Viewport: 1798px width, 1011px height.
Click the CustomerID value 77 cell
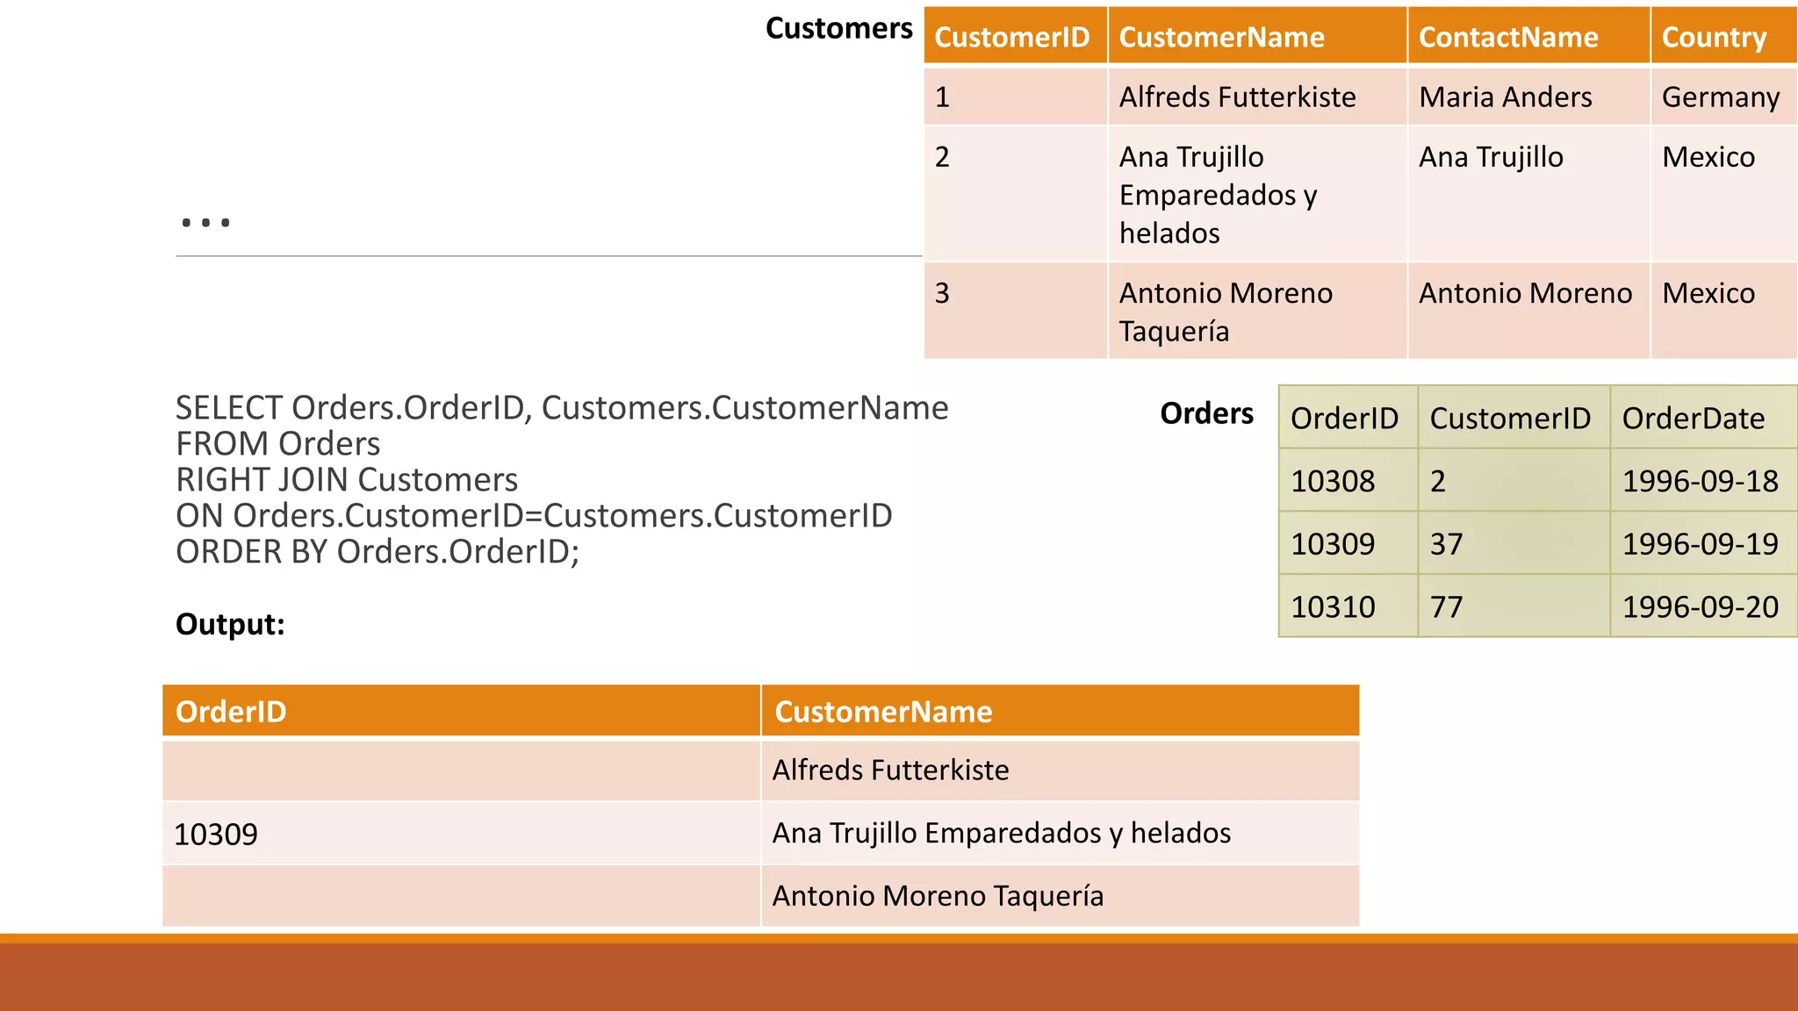coord(1514,606)
